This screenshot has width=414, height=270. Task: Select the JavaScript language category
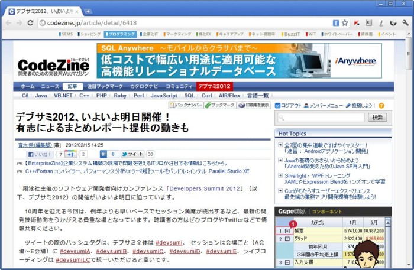coord(164,96)
